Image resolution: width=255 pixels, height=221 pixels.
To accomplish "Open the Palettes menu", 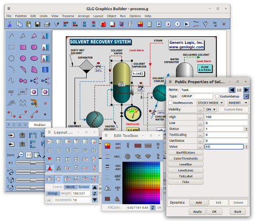I will pos(21,16).
